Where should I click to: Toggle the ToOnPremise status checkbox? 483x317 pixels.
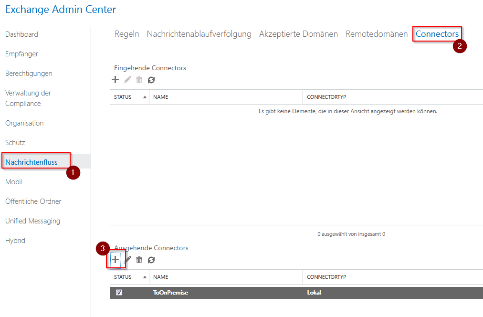(x=119, y=292)
